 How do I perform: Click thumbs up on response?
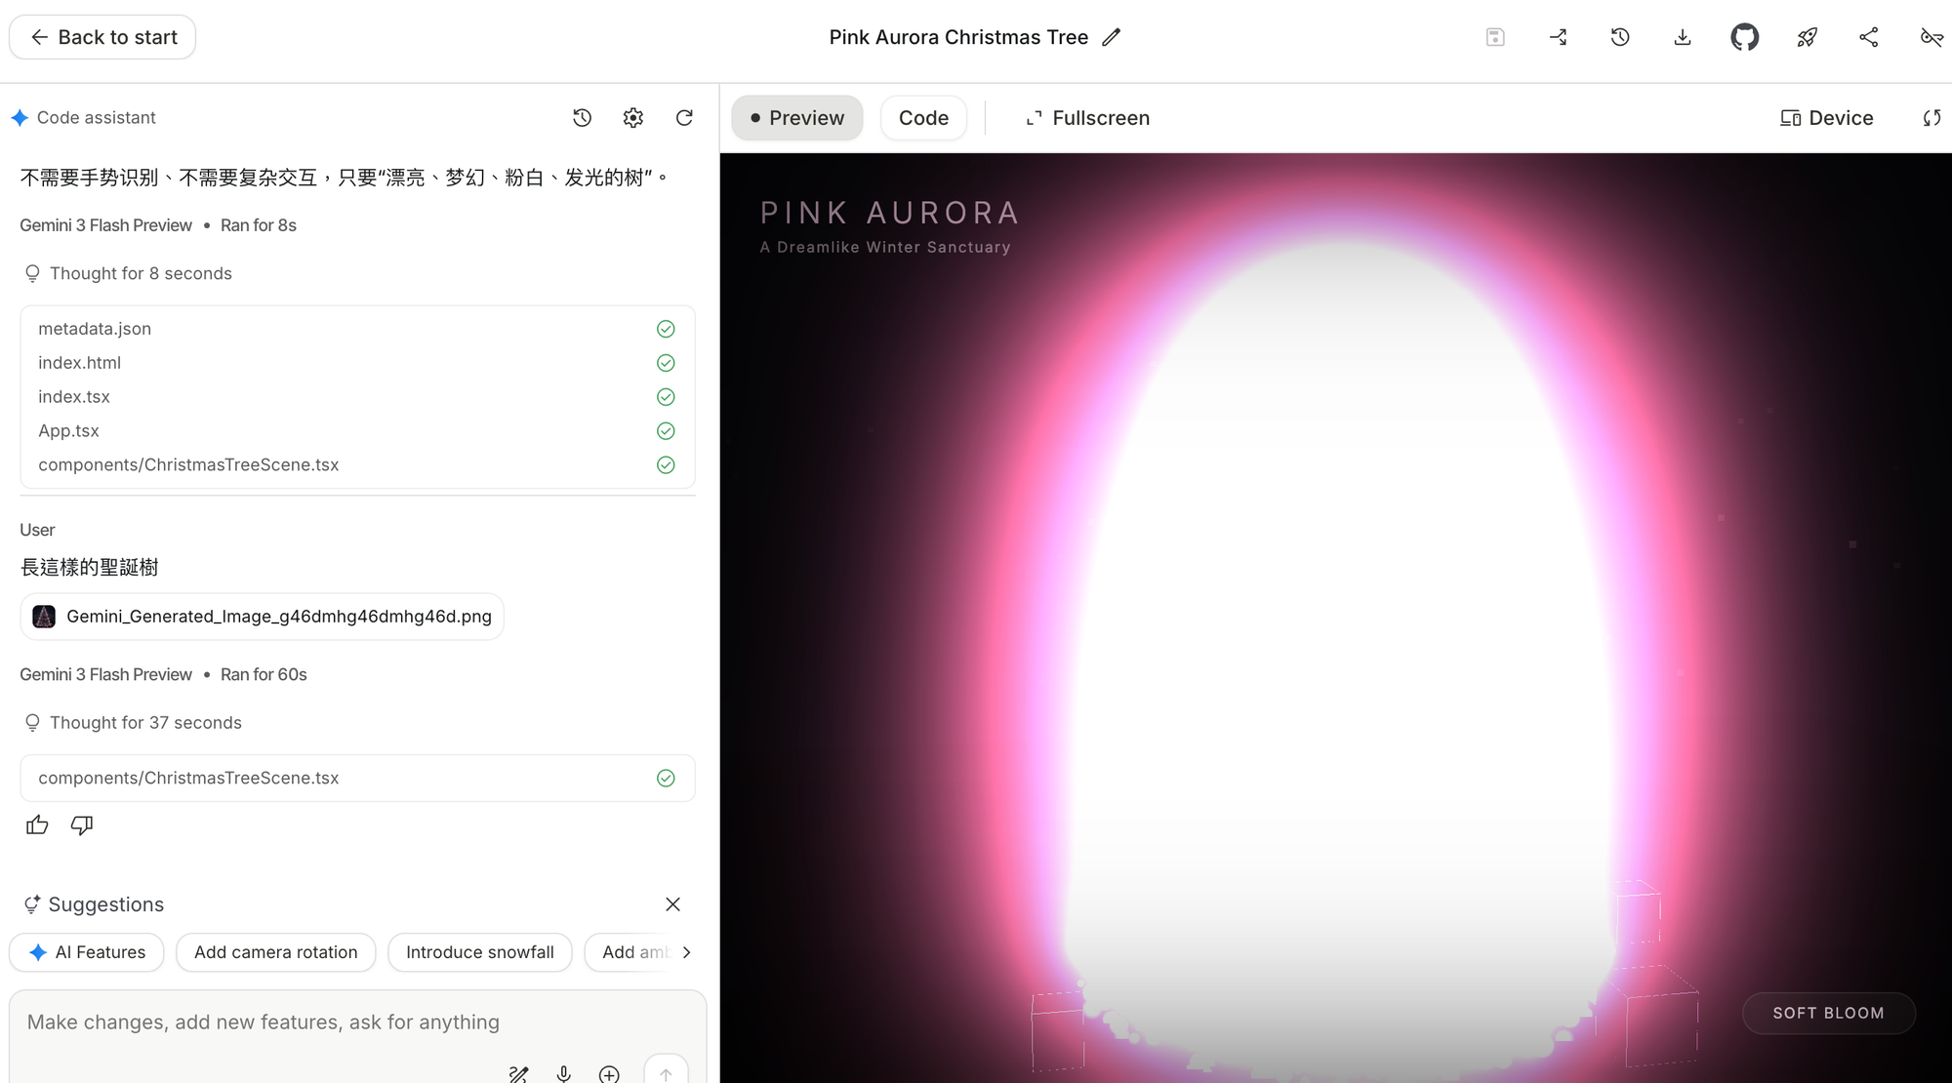point(37,825)
